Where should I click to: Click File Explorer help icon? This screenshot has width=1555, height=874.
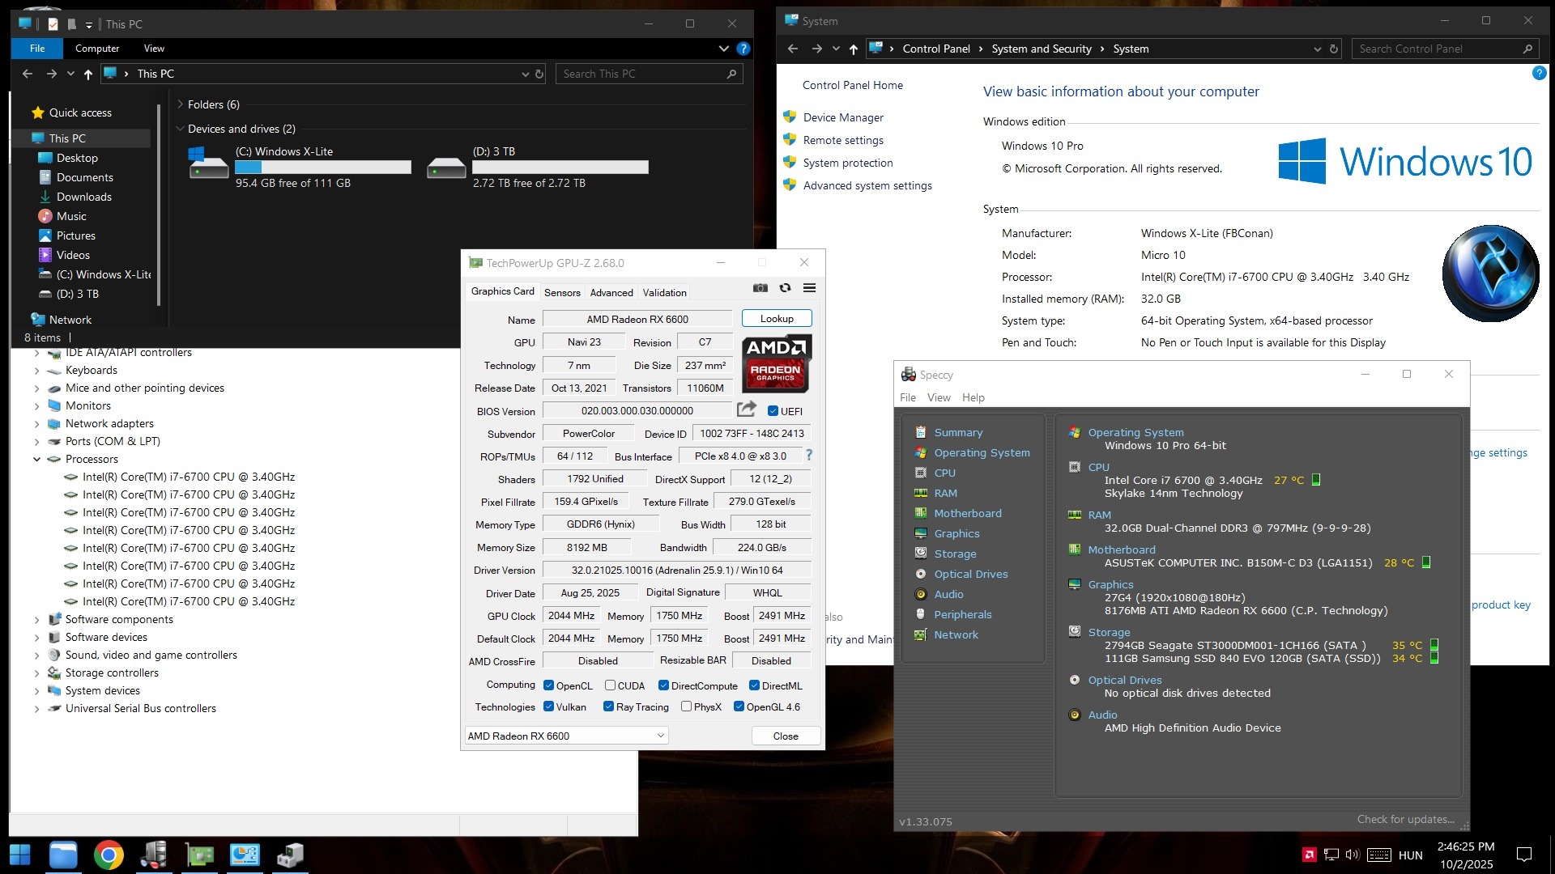click(743, 49)
